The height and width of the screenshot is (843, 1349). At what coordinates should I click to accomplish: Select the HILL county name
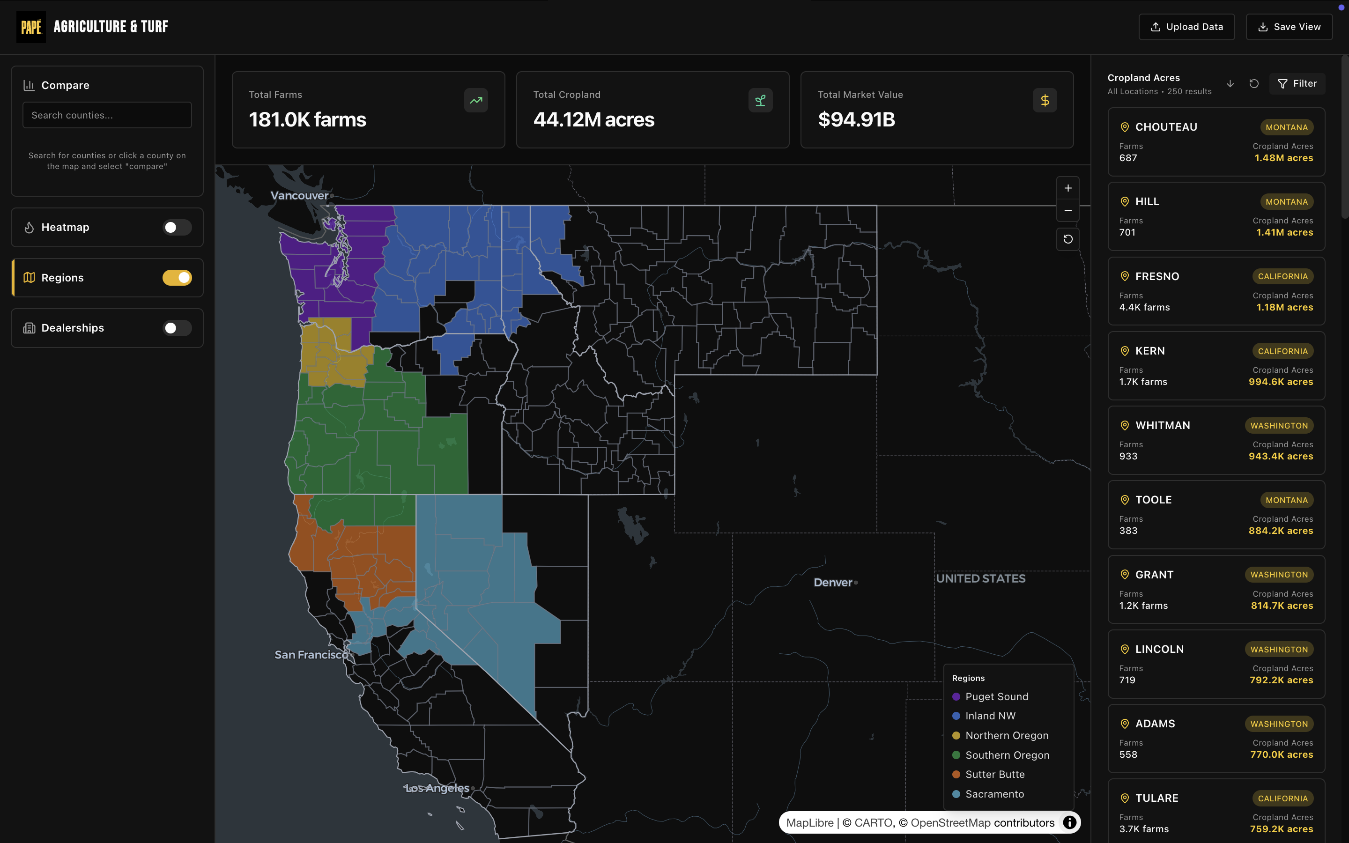tap(1147, 202)
